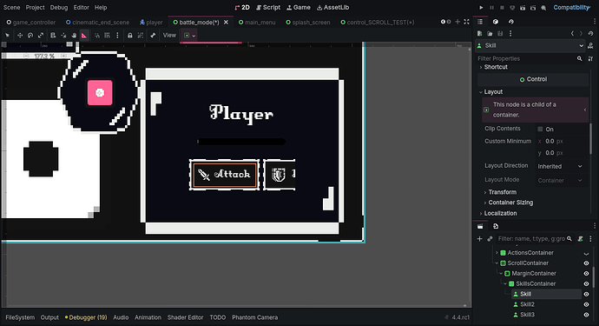Image resolution: width=599 pixels, height=326 pixels.
Task: Activate the Select Mode arrow tool
Action: coord(7,35)
